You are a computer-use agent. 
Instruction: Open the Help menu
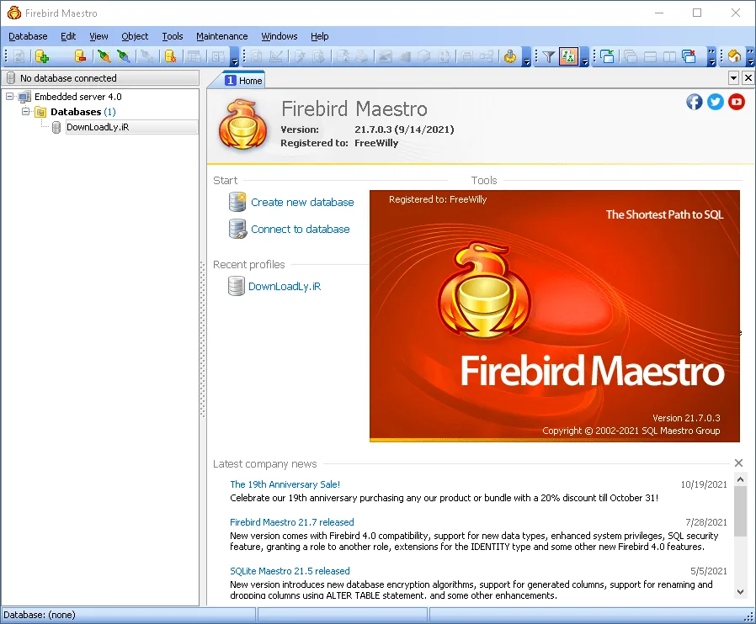319,36
